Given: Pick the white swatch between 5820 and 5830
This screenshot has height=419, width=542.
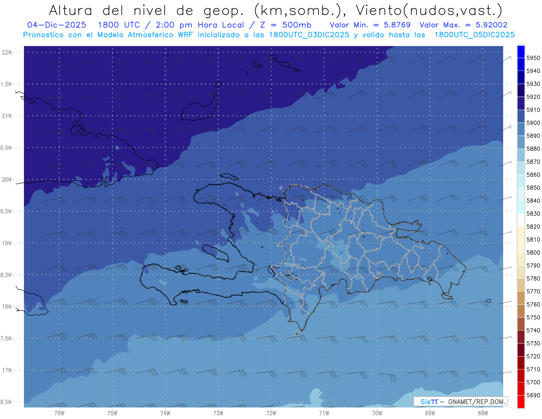Looking at the screenshot, I should pos(521,220).
